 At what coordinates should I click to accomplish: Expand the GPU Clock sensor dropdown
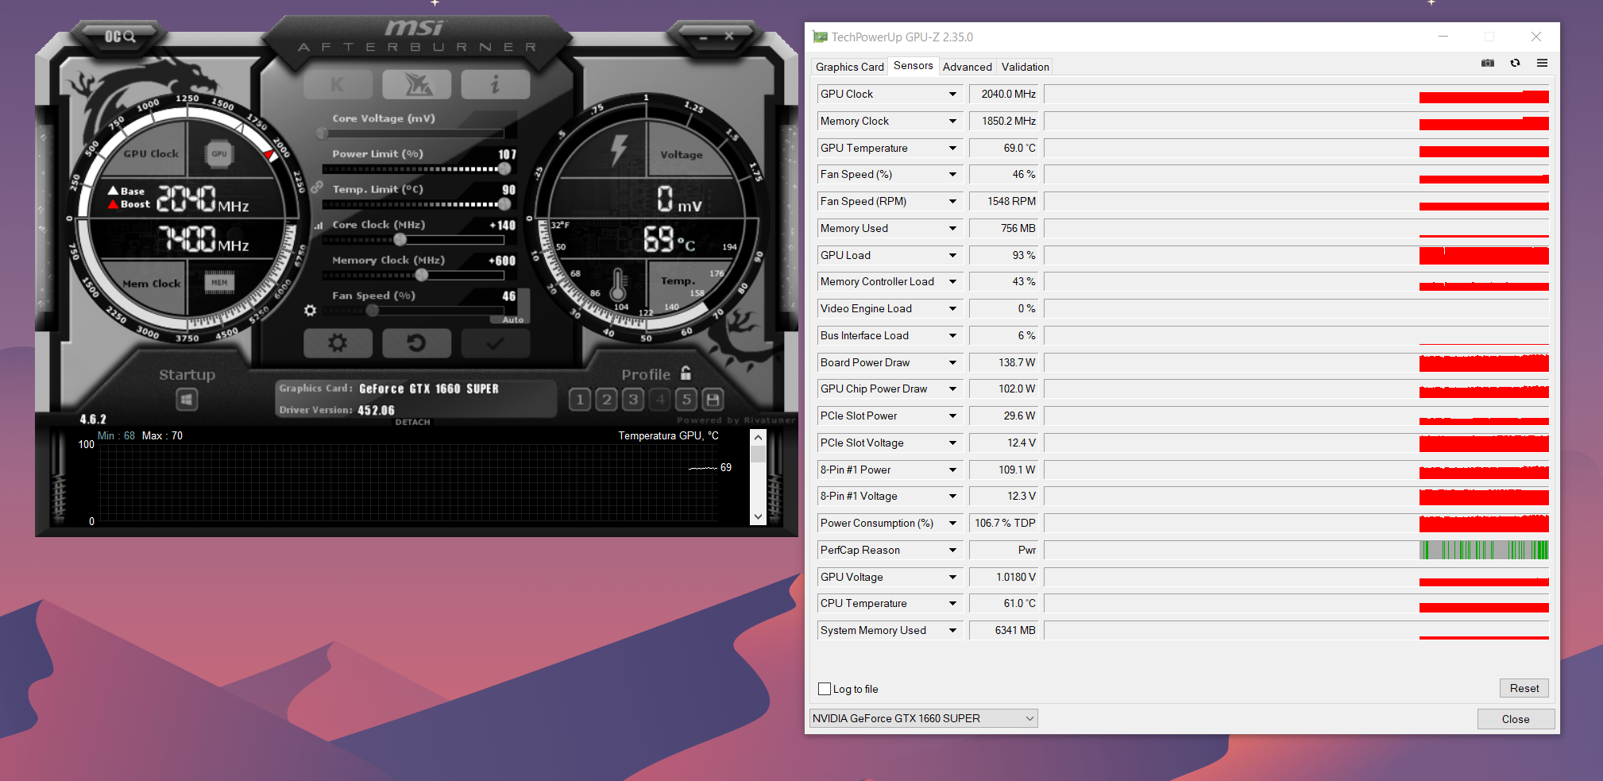click(952, 95)
